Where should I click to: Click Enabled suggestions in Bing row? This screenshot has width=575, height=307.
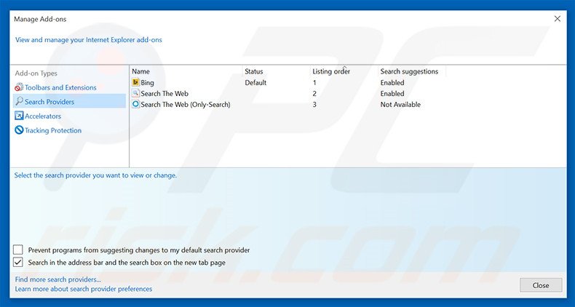point(392,83)
